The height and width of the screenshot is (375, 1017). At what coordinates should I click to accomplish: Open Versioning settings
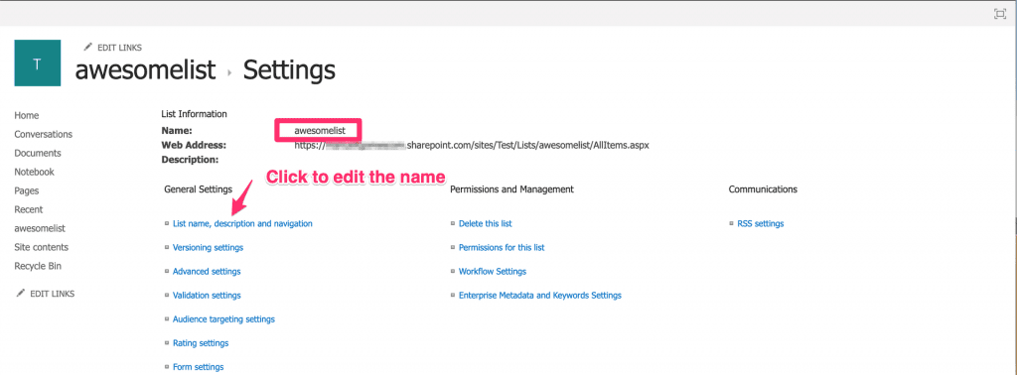click(x=209, y=247)
